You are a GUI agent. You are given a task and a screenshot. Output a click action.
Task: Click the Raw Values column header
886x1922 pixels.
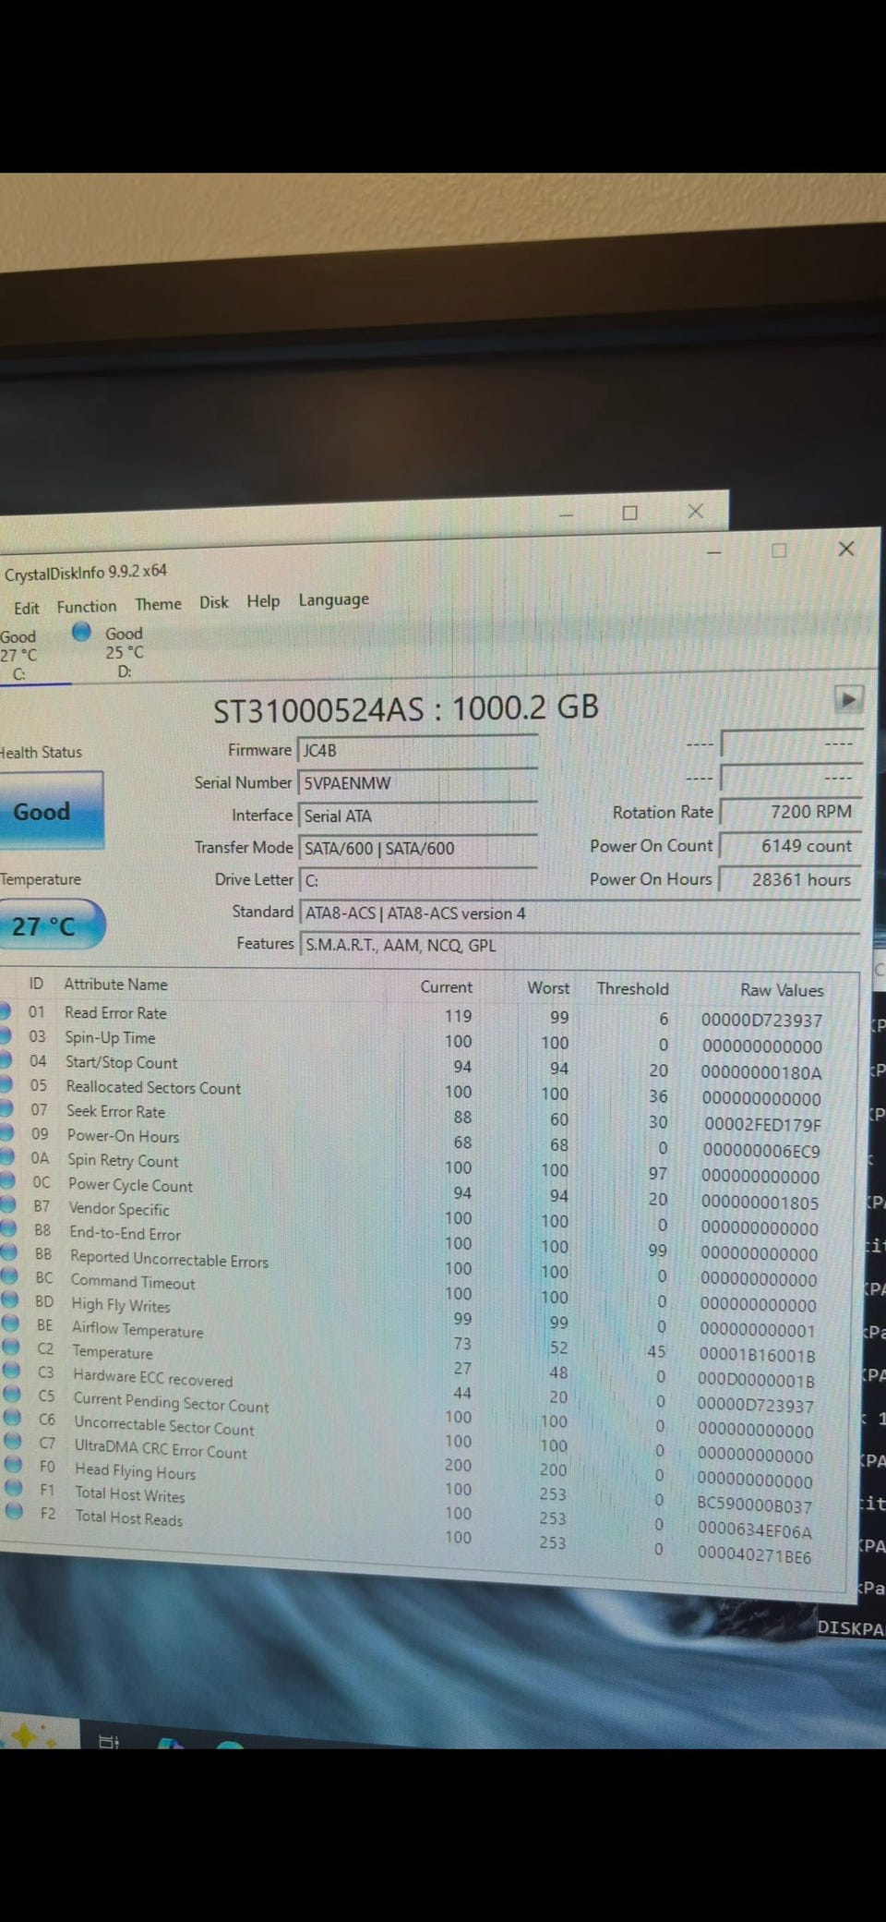[x=781, y=990]
